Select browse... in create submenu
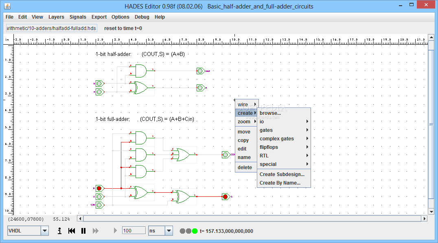 [284, 113]
